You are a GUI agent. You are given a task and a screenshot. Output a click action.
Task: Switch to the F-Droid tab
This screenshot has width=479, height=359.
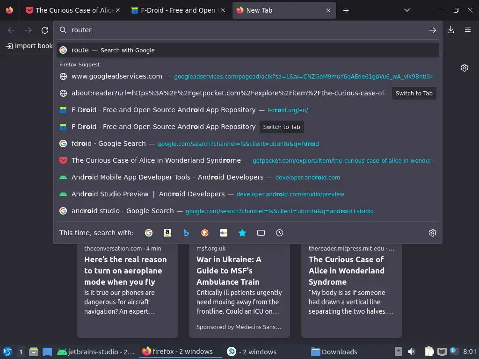pyautogui.click(x=178, y=10)
